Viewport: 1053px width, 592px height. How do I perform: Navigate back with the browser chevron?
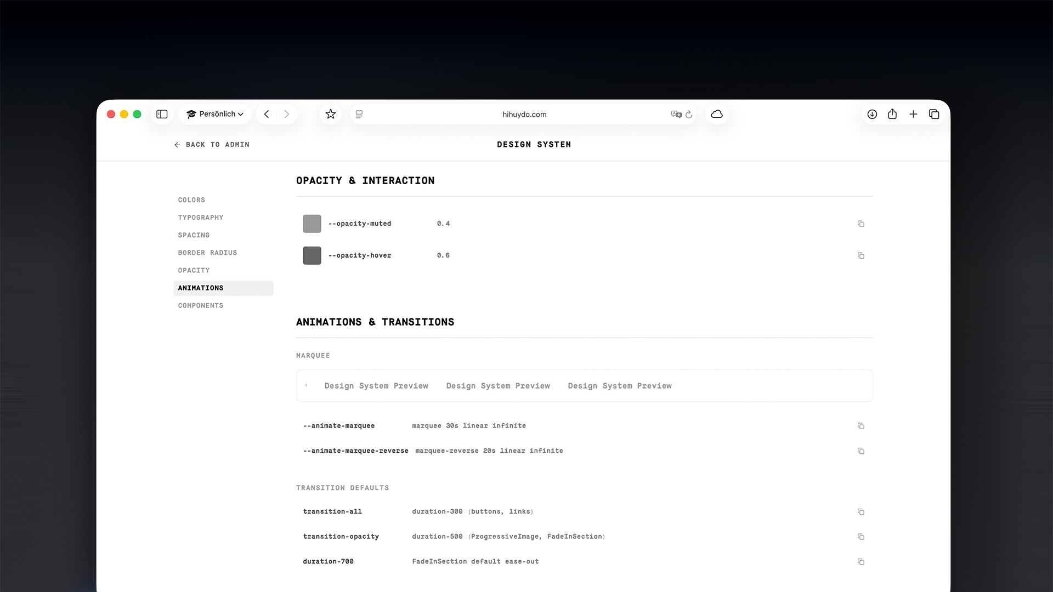coord(267,114)
